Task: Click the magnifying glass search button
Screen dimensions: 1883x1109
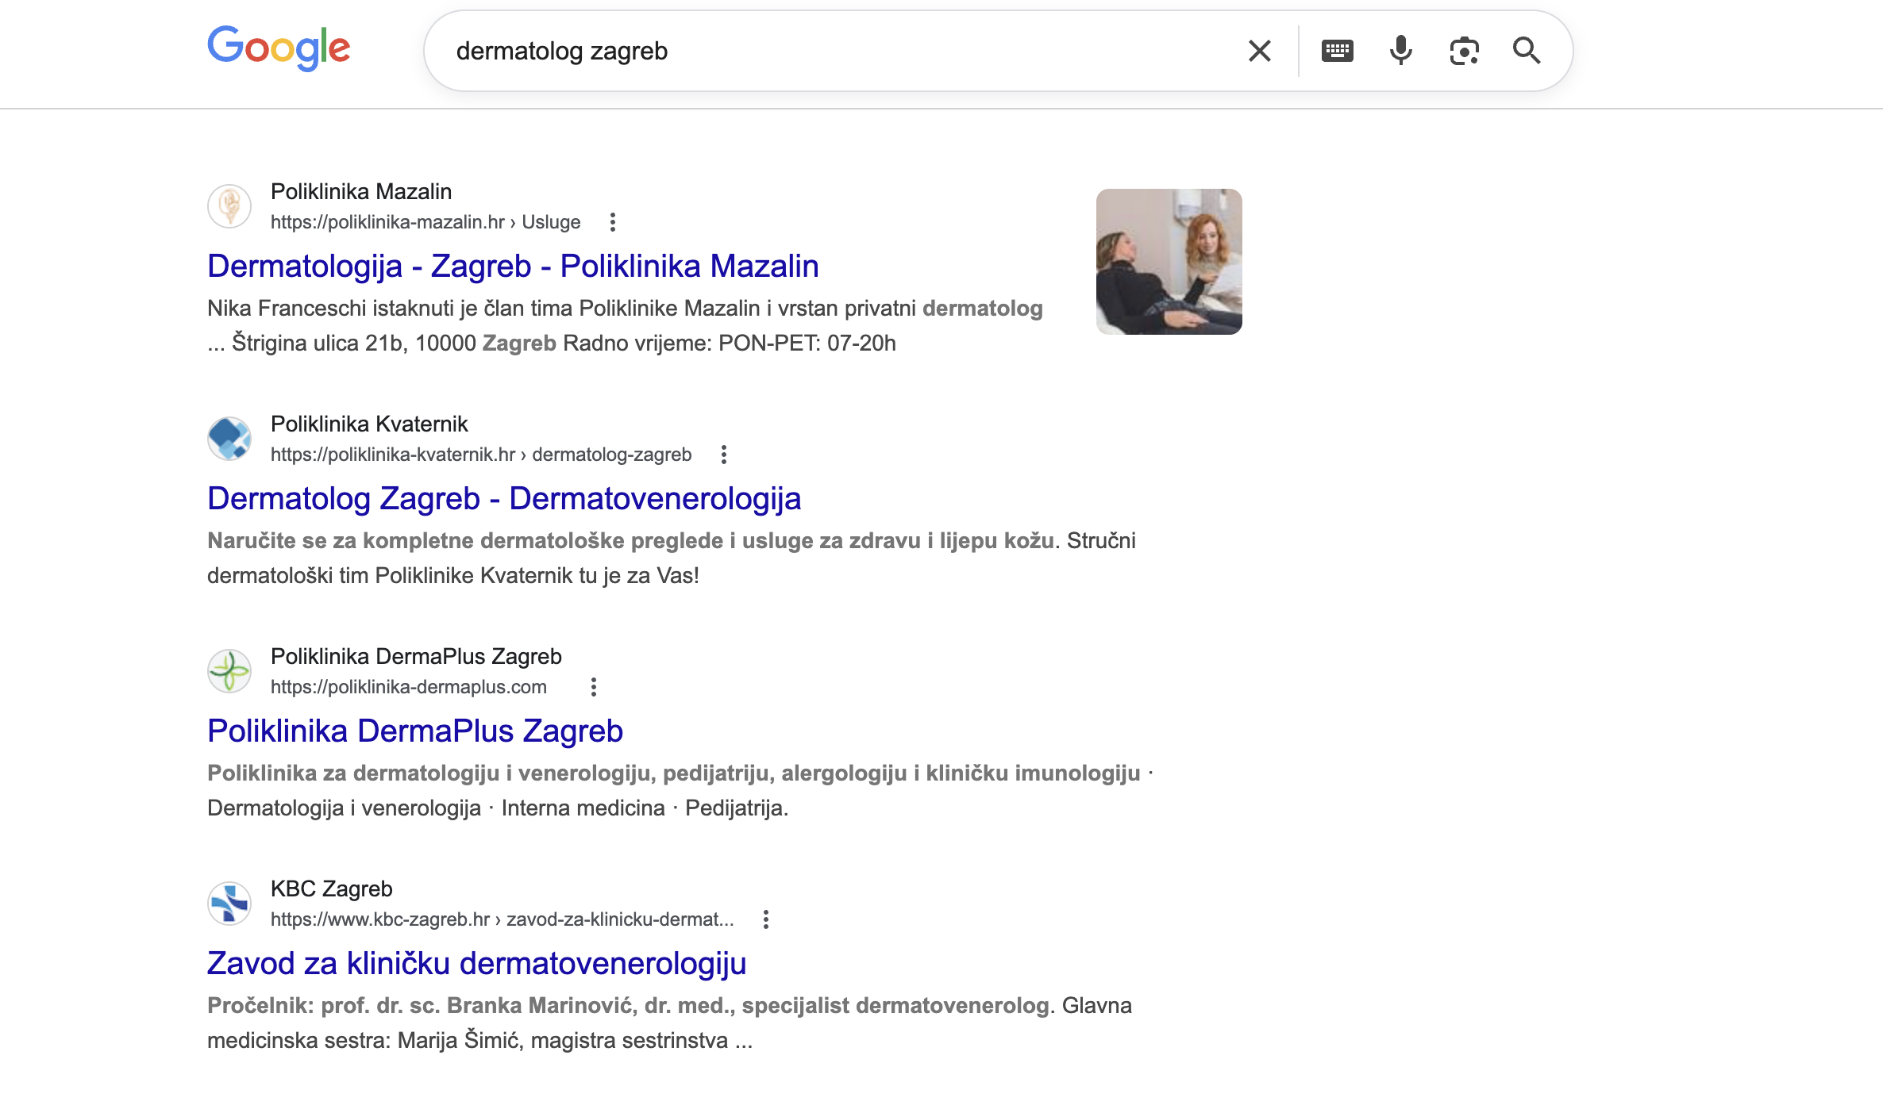Action: pos(1526,51)
